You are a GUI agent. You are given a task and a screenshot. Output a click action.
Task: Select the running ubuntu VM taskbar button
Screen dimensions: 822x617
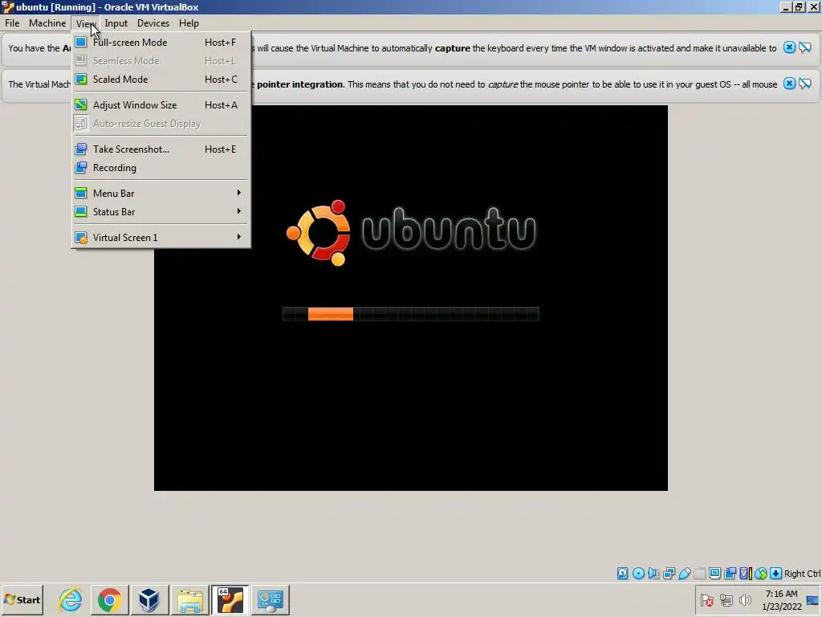[230, 599]
